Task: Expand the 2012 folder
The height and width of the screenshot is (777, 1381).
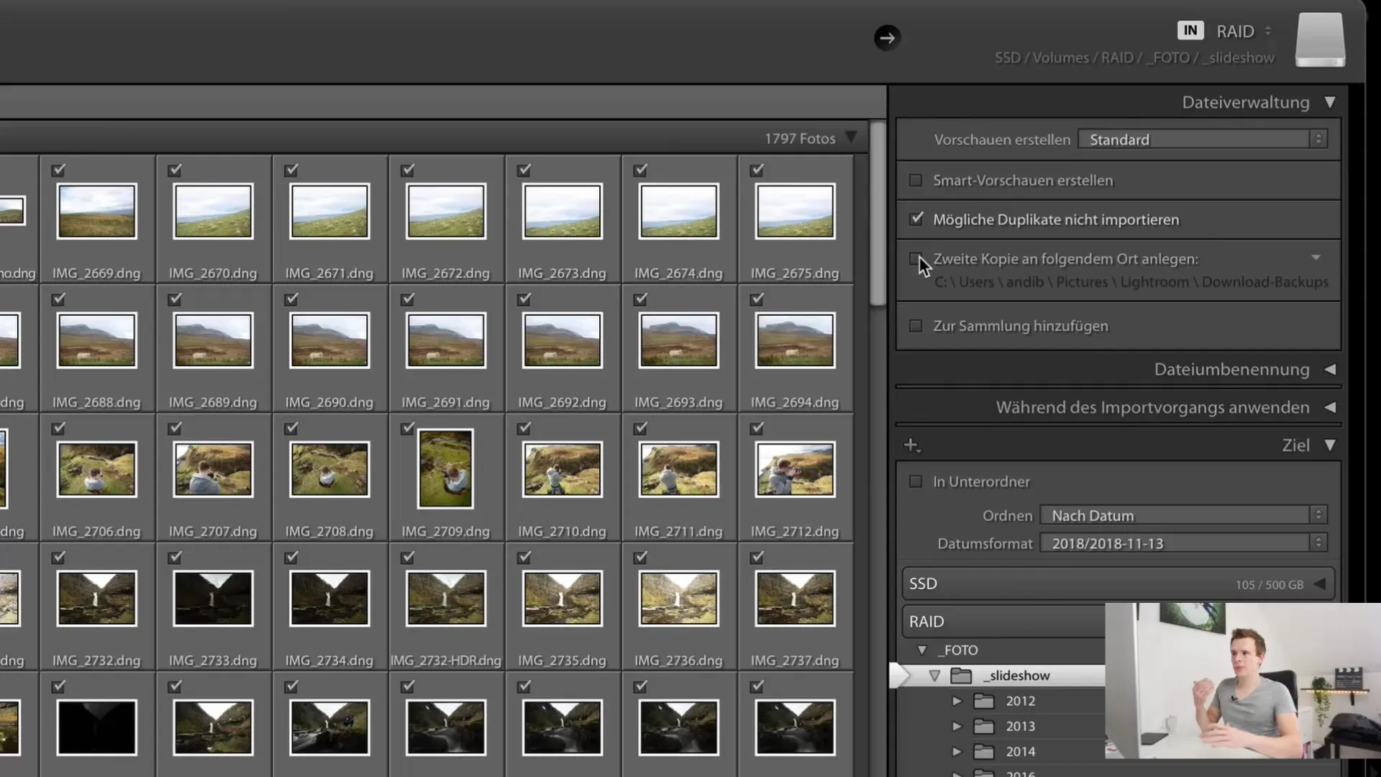Action: click(957, 701)
